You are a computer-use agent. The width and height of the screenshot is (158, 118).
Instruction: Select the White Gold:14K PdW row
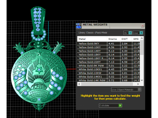tap(109, 80)
